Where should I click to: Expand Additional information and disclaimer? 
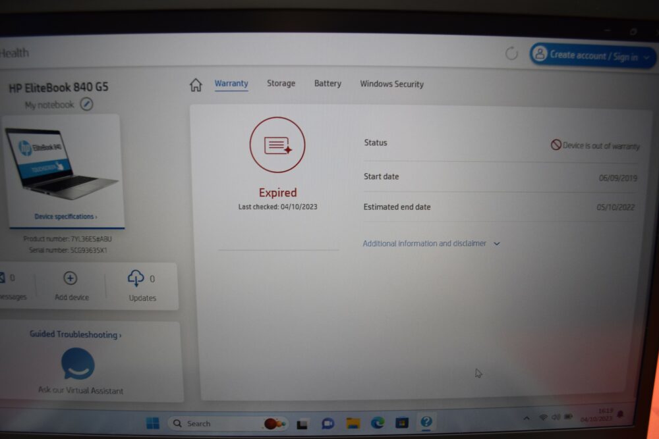pos(431,244)
